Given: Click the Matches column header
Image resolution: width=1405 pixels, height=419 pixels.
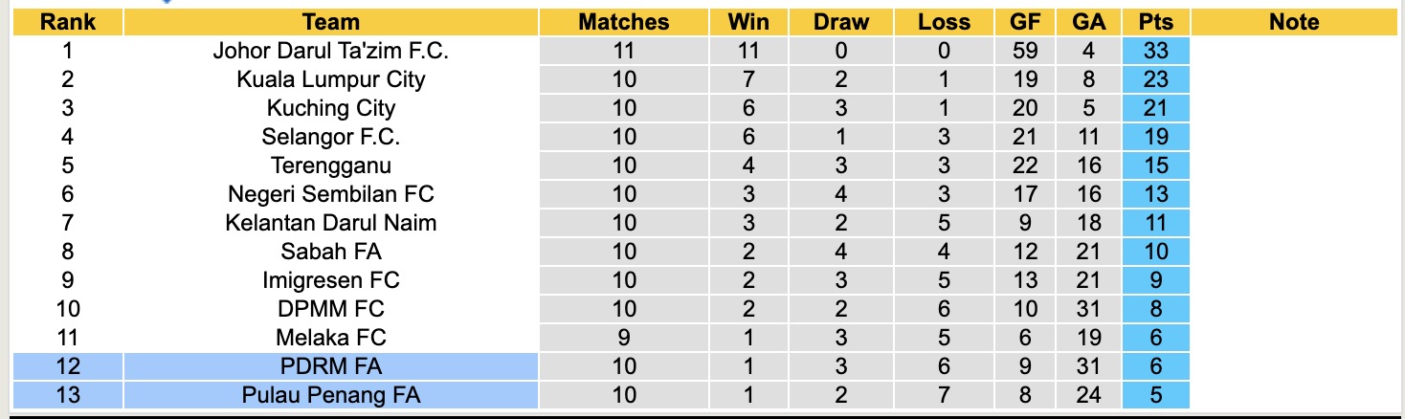Looking at the screenshot, I should coord(624,22).
